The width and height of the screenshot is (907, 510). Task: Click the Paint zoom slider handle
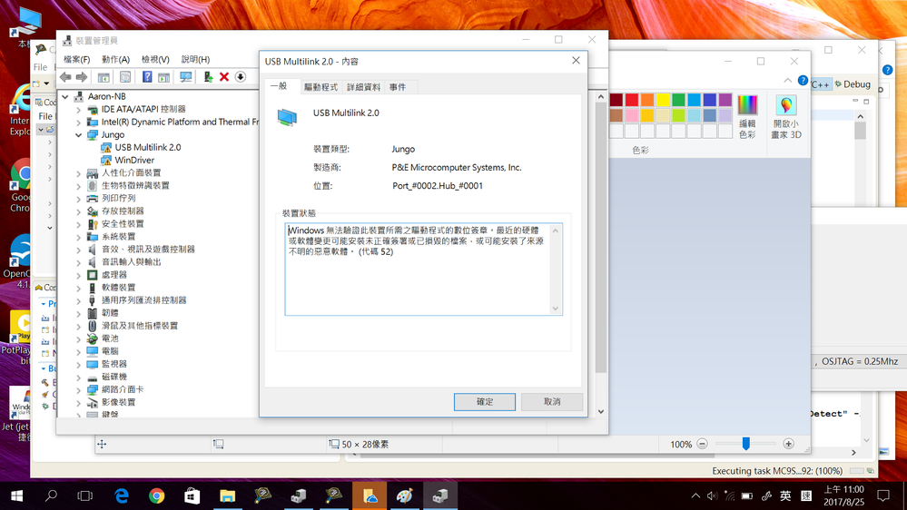[745, 444]
